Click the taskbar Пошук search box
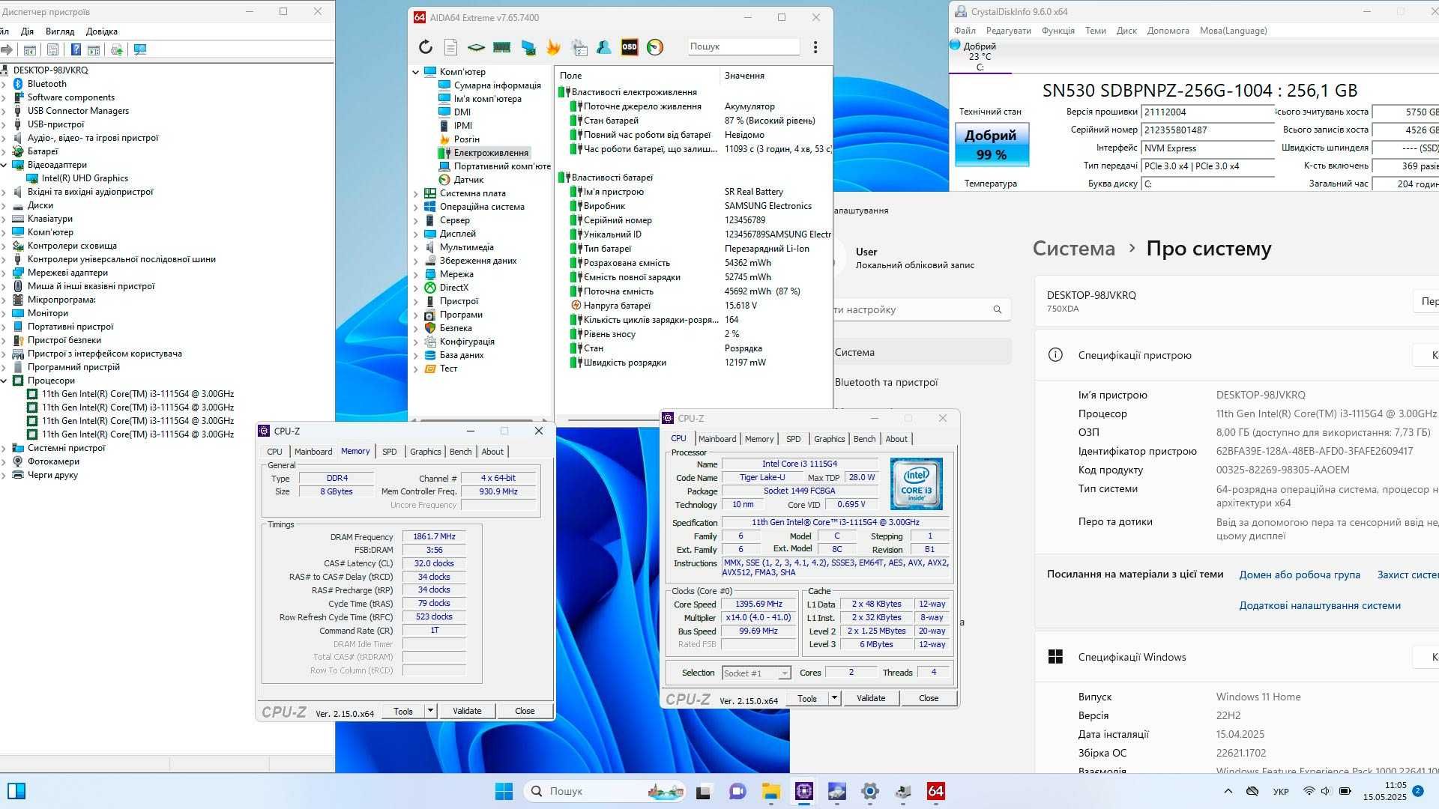The width and height of the screenshot is (1439, 809). [x=606, y=791]
